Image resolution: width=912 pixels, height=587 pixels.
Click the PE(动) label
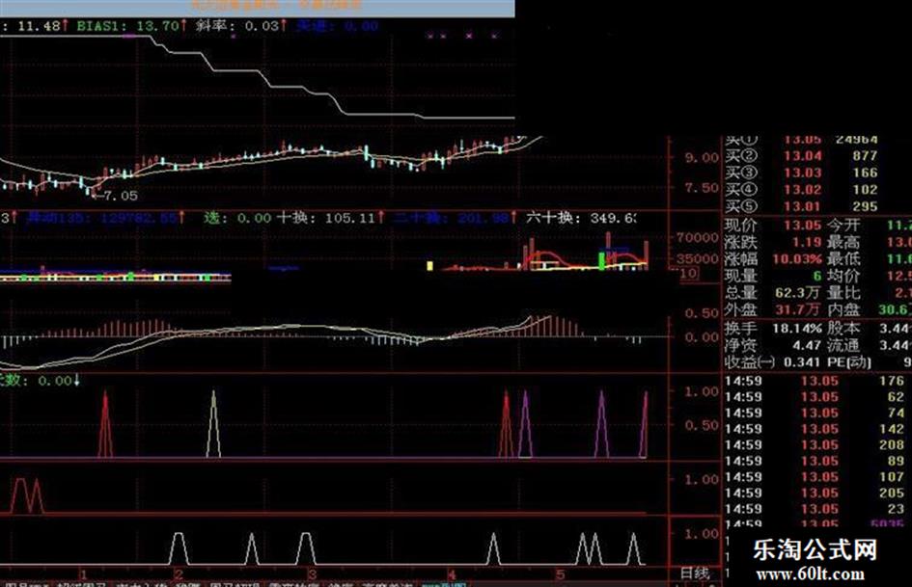849,362
